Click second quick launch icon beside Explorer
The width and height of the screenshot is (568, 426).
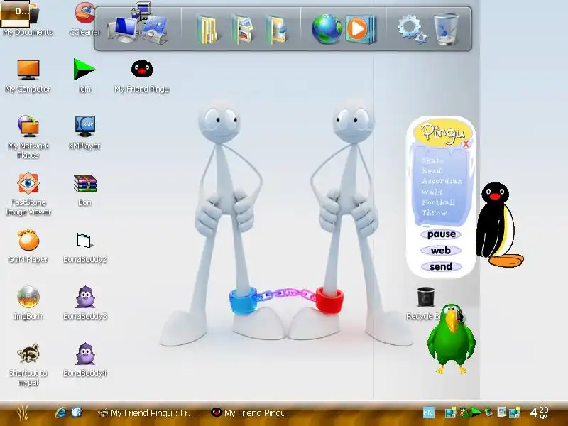pyautogui.click(x=77, y=413)
